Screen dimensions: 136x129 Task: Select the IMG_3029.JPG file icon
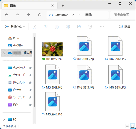click(x=53, y=74)
